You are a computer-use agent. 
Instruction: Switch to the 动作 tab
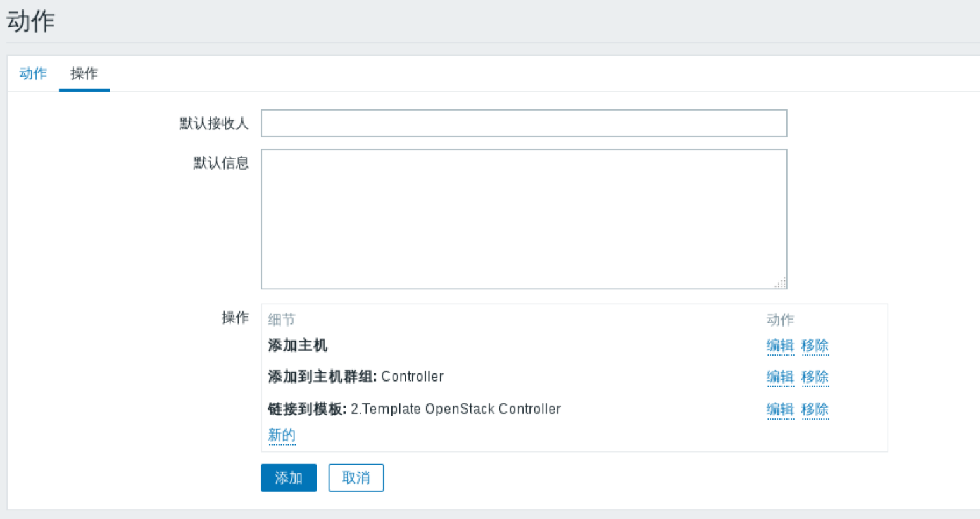[x=33, y=73]
